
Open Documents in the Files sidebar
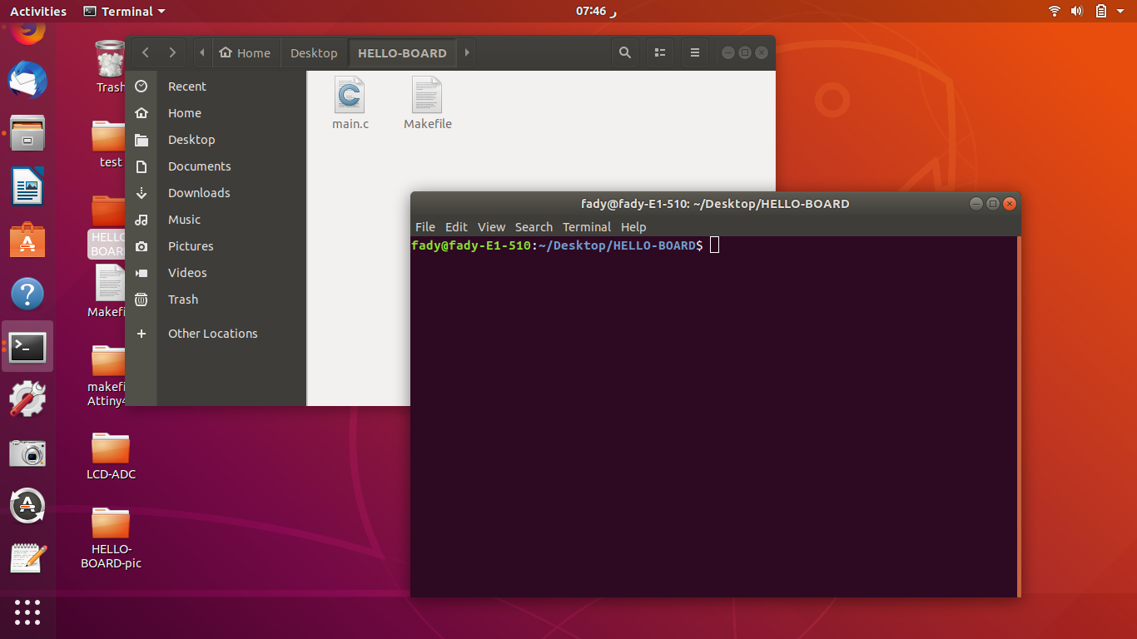(x=216, y=166)
